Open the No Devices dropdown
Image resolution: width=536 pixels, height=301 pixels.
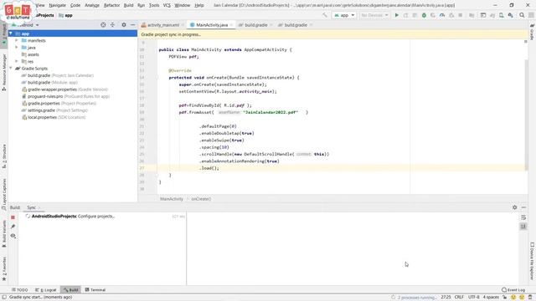[x=374, y=15]
